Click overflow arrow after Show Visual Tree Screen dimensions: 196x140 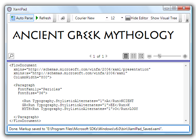(x=180, y=18)
